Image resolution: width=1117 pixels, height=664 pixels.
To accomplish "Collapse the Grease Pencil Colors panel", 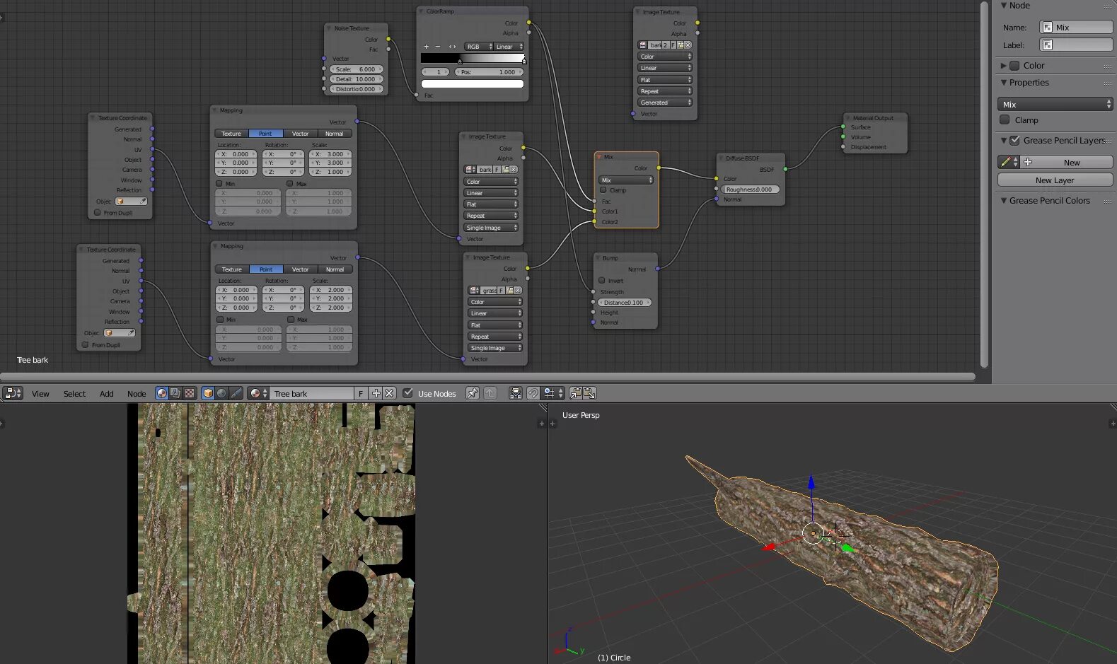I will (x=1003, y=201).
